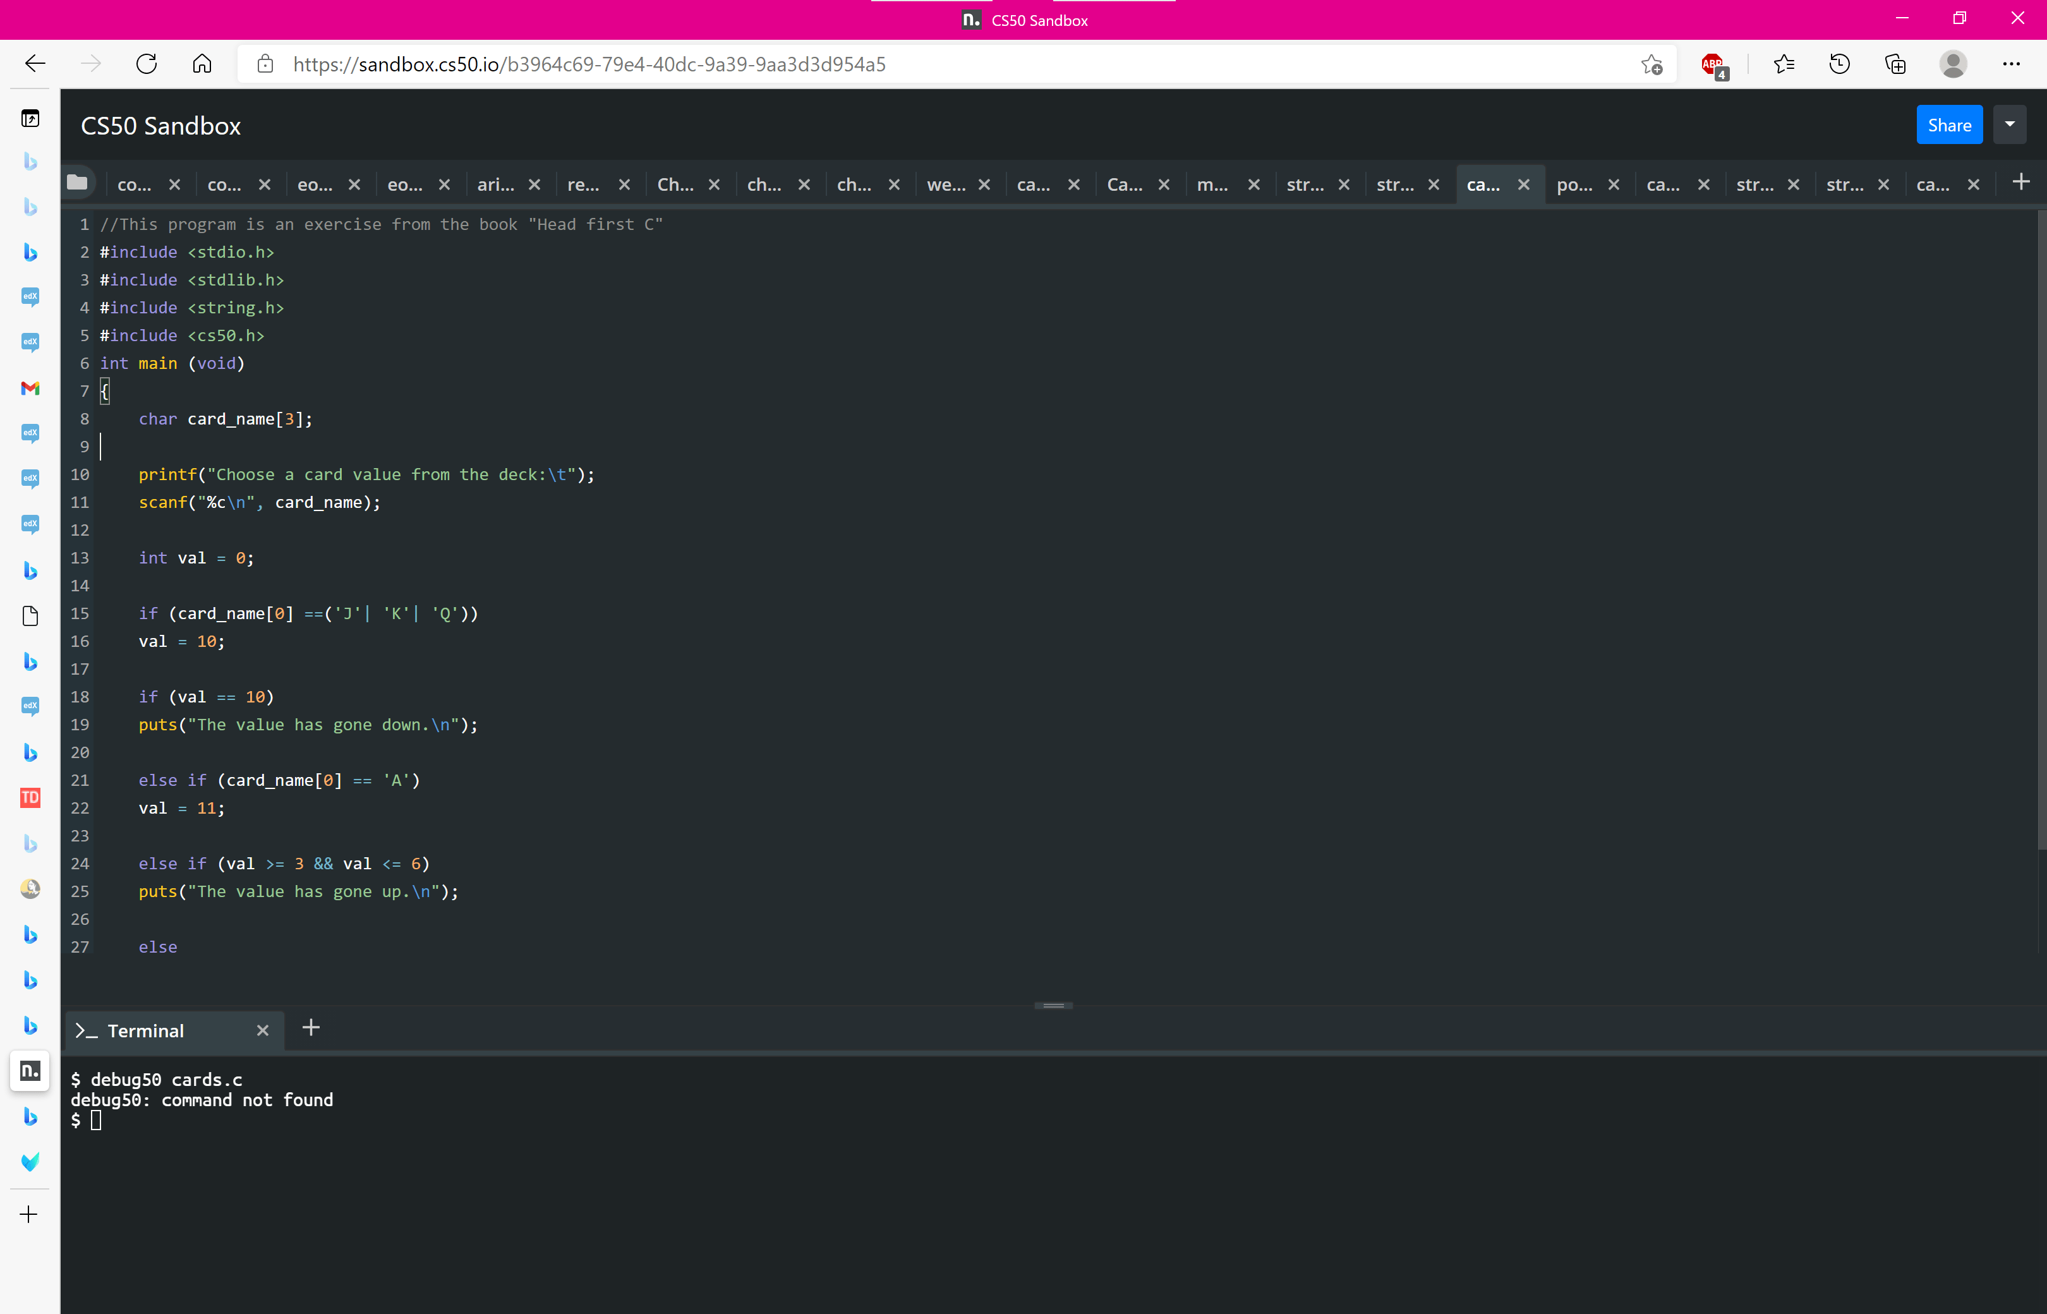
Task: Expand the dropdown arrow beside Share
Action: tap(2010, 124)
